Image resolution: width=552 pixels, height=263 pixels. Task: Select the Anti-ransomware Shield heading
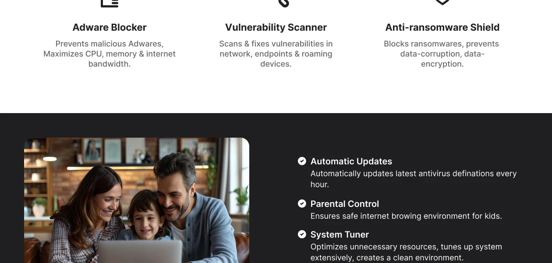(x=442, y=27)
